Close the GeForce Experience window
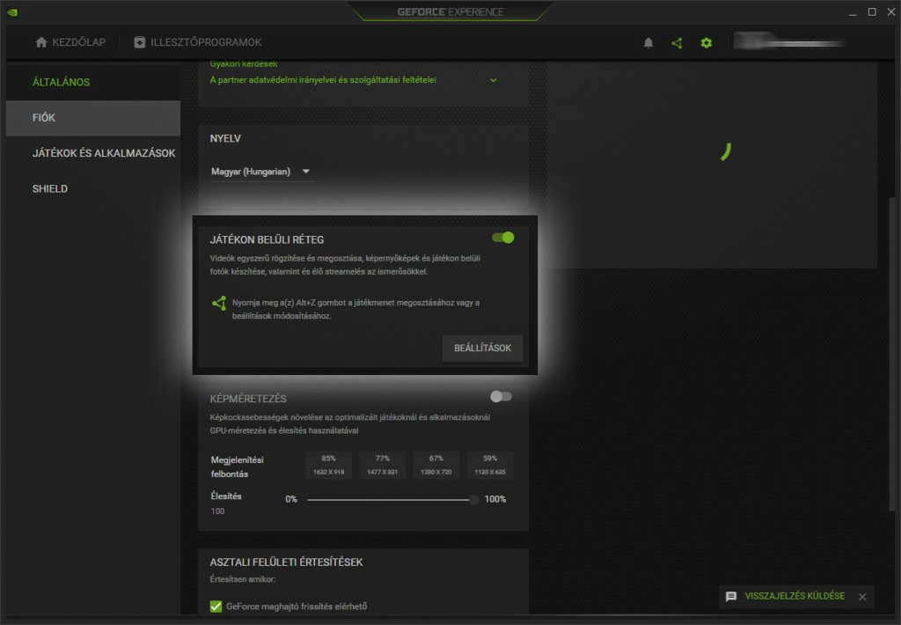 (891, 12)
